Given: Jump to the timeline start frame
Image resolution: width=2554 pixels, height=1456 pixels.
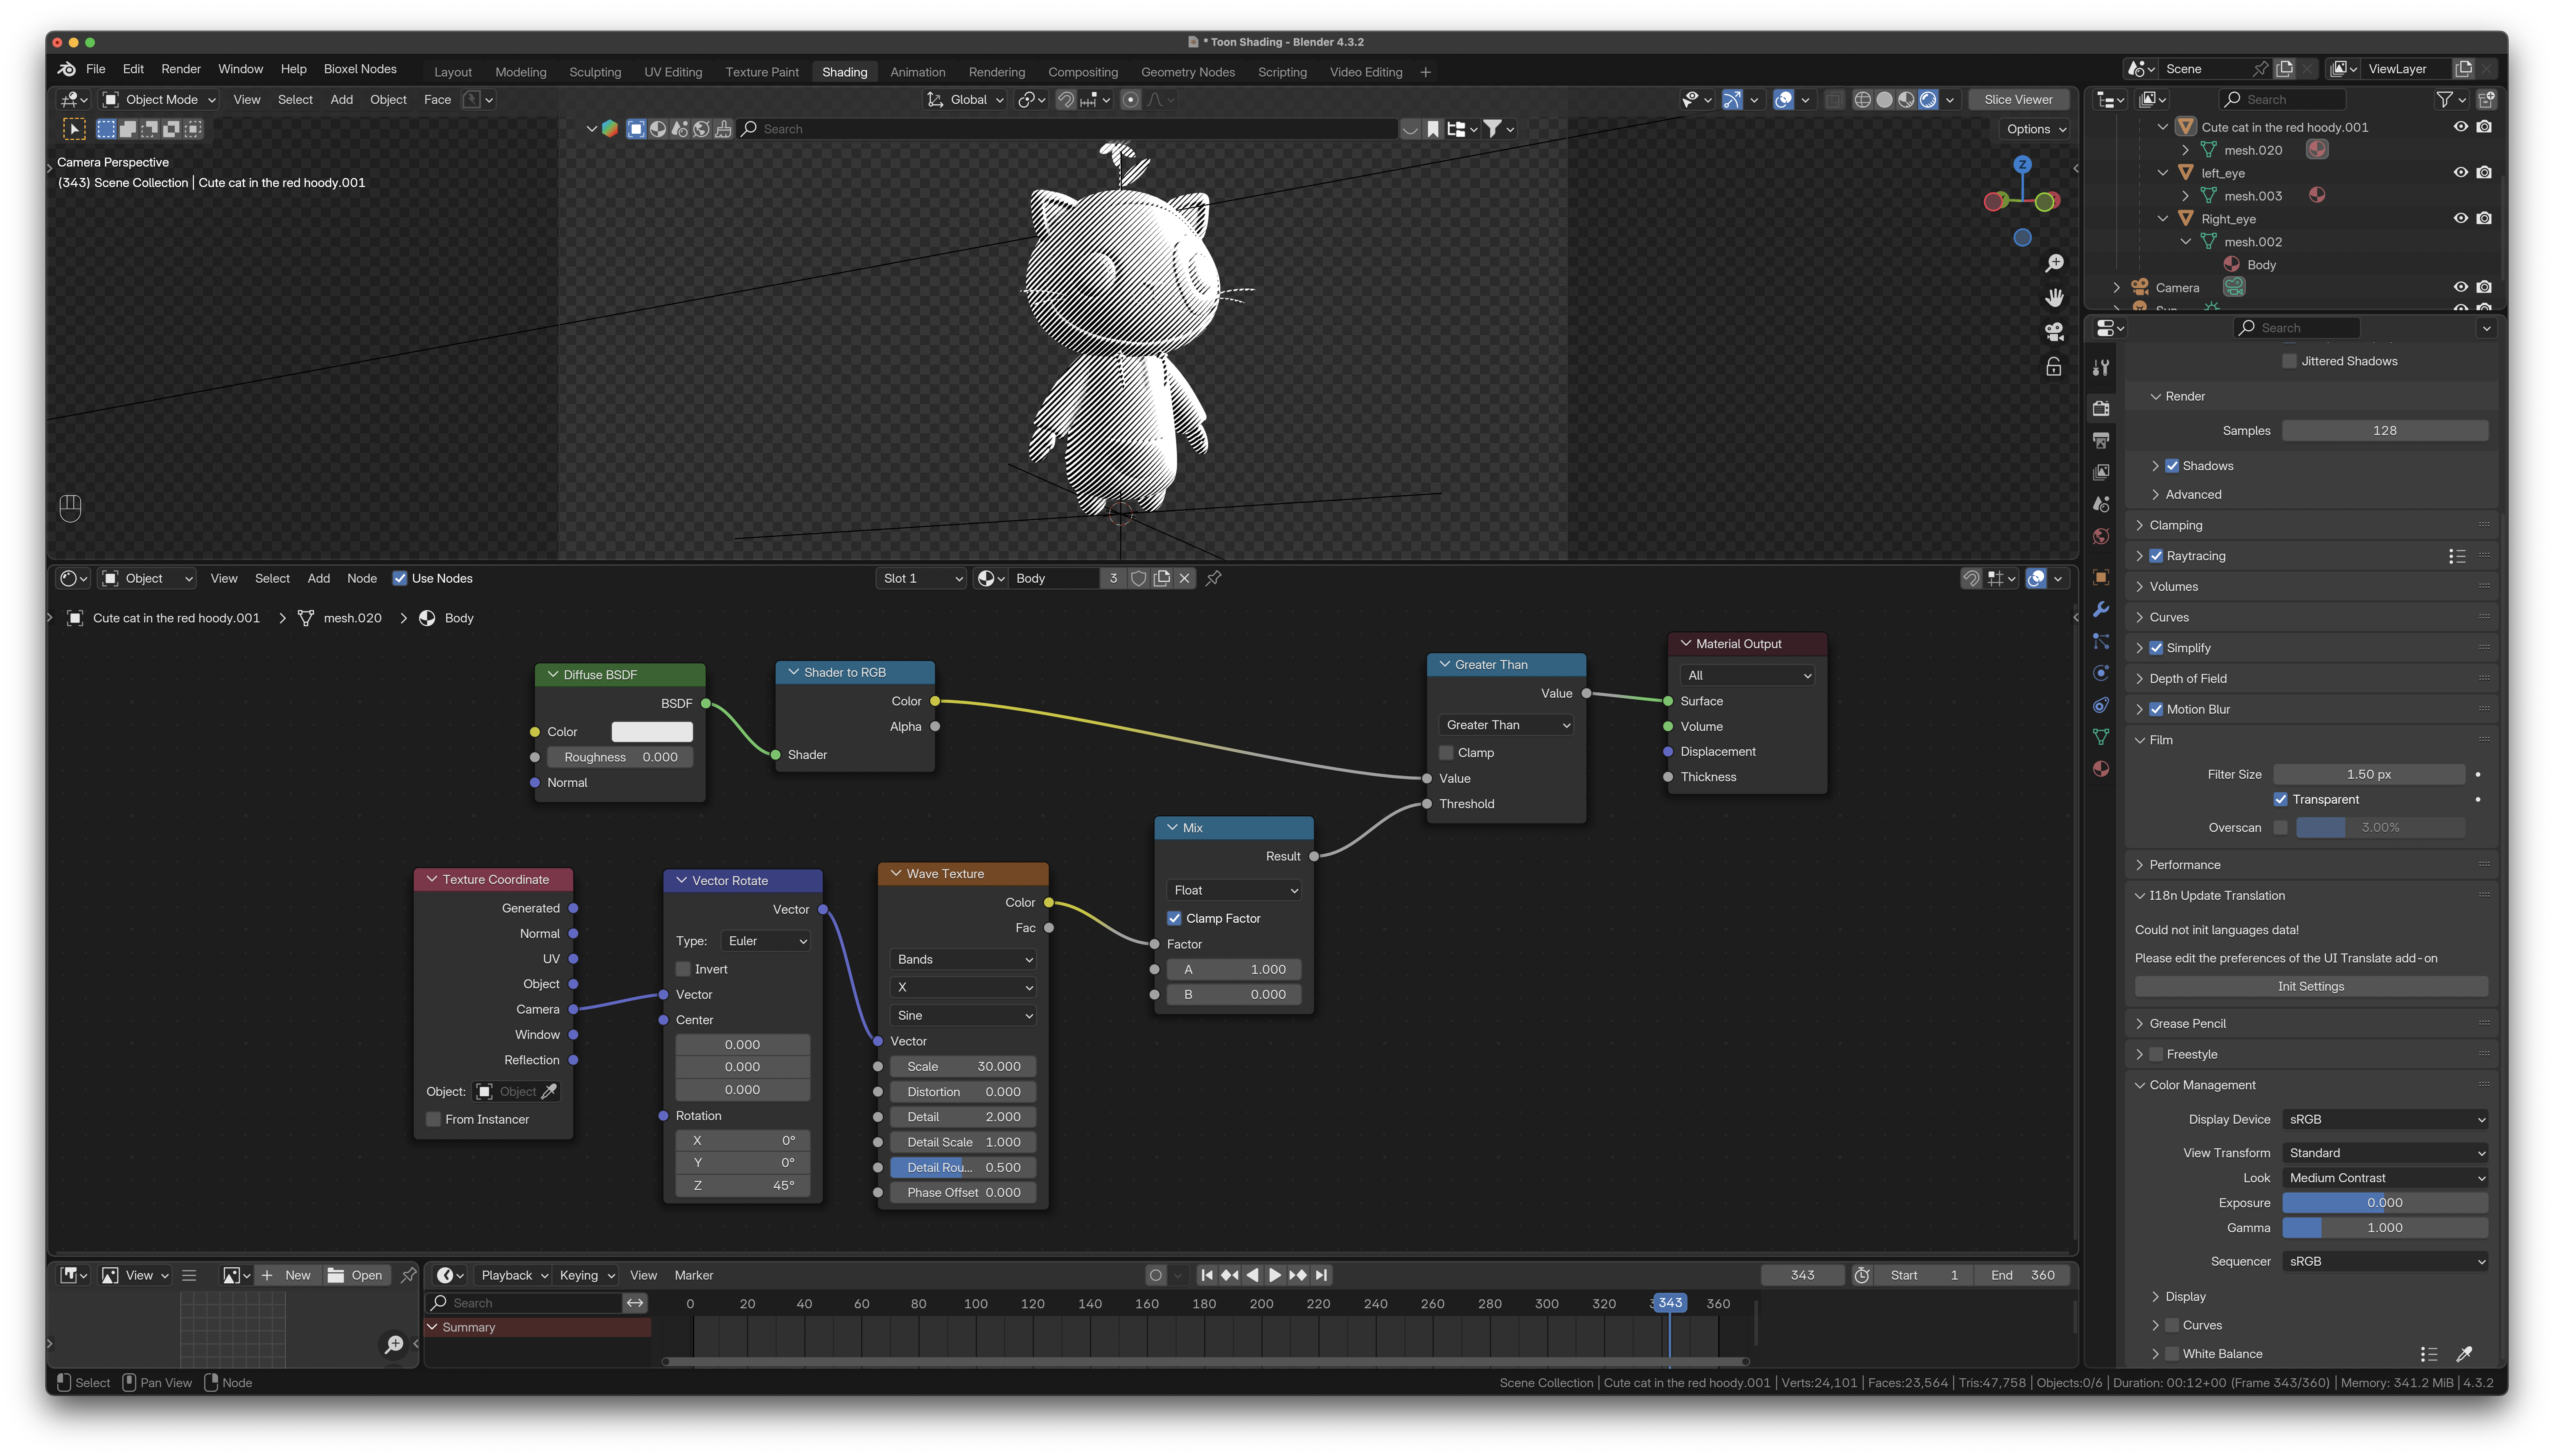Looking at the screenshot, I should click(x=1207, y=1275).
